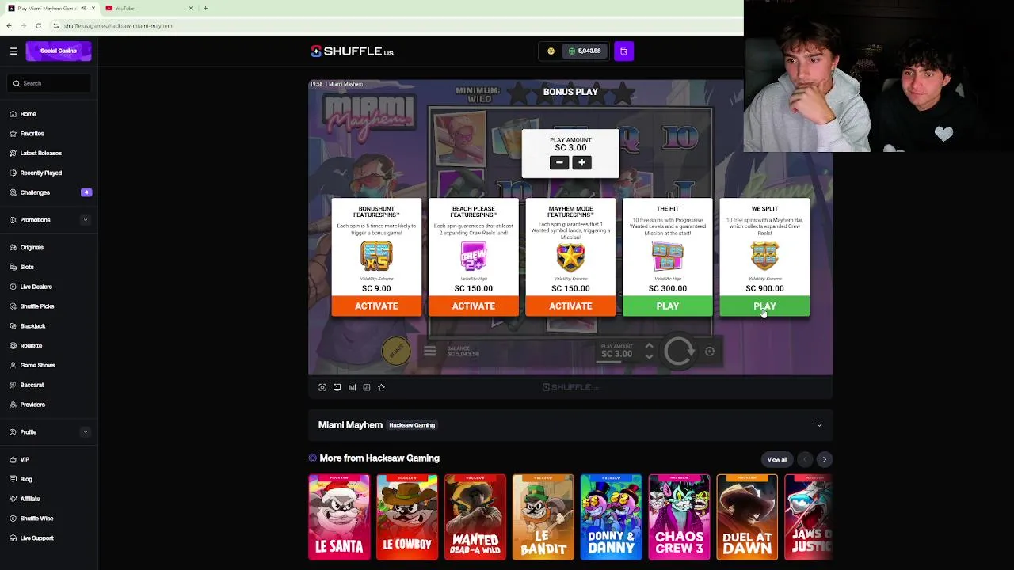Click the Hacksaw Gaming provider tag
Viewport: 1014px width, 570px height.
412,425
